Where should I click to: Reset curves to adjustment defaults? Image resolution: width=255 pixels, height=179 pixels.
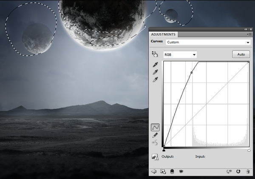point(238,171)
